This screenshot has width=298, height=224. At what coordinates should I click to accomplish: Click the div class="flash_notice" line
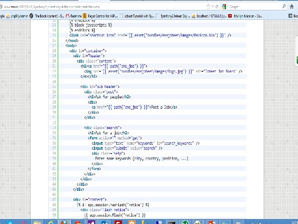pos(105,210)
